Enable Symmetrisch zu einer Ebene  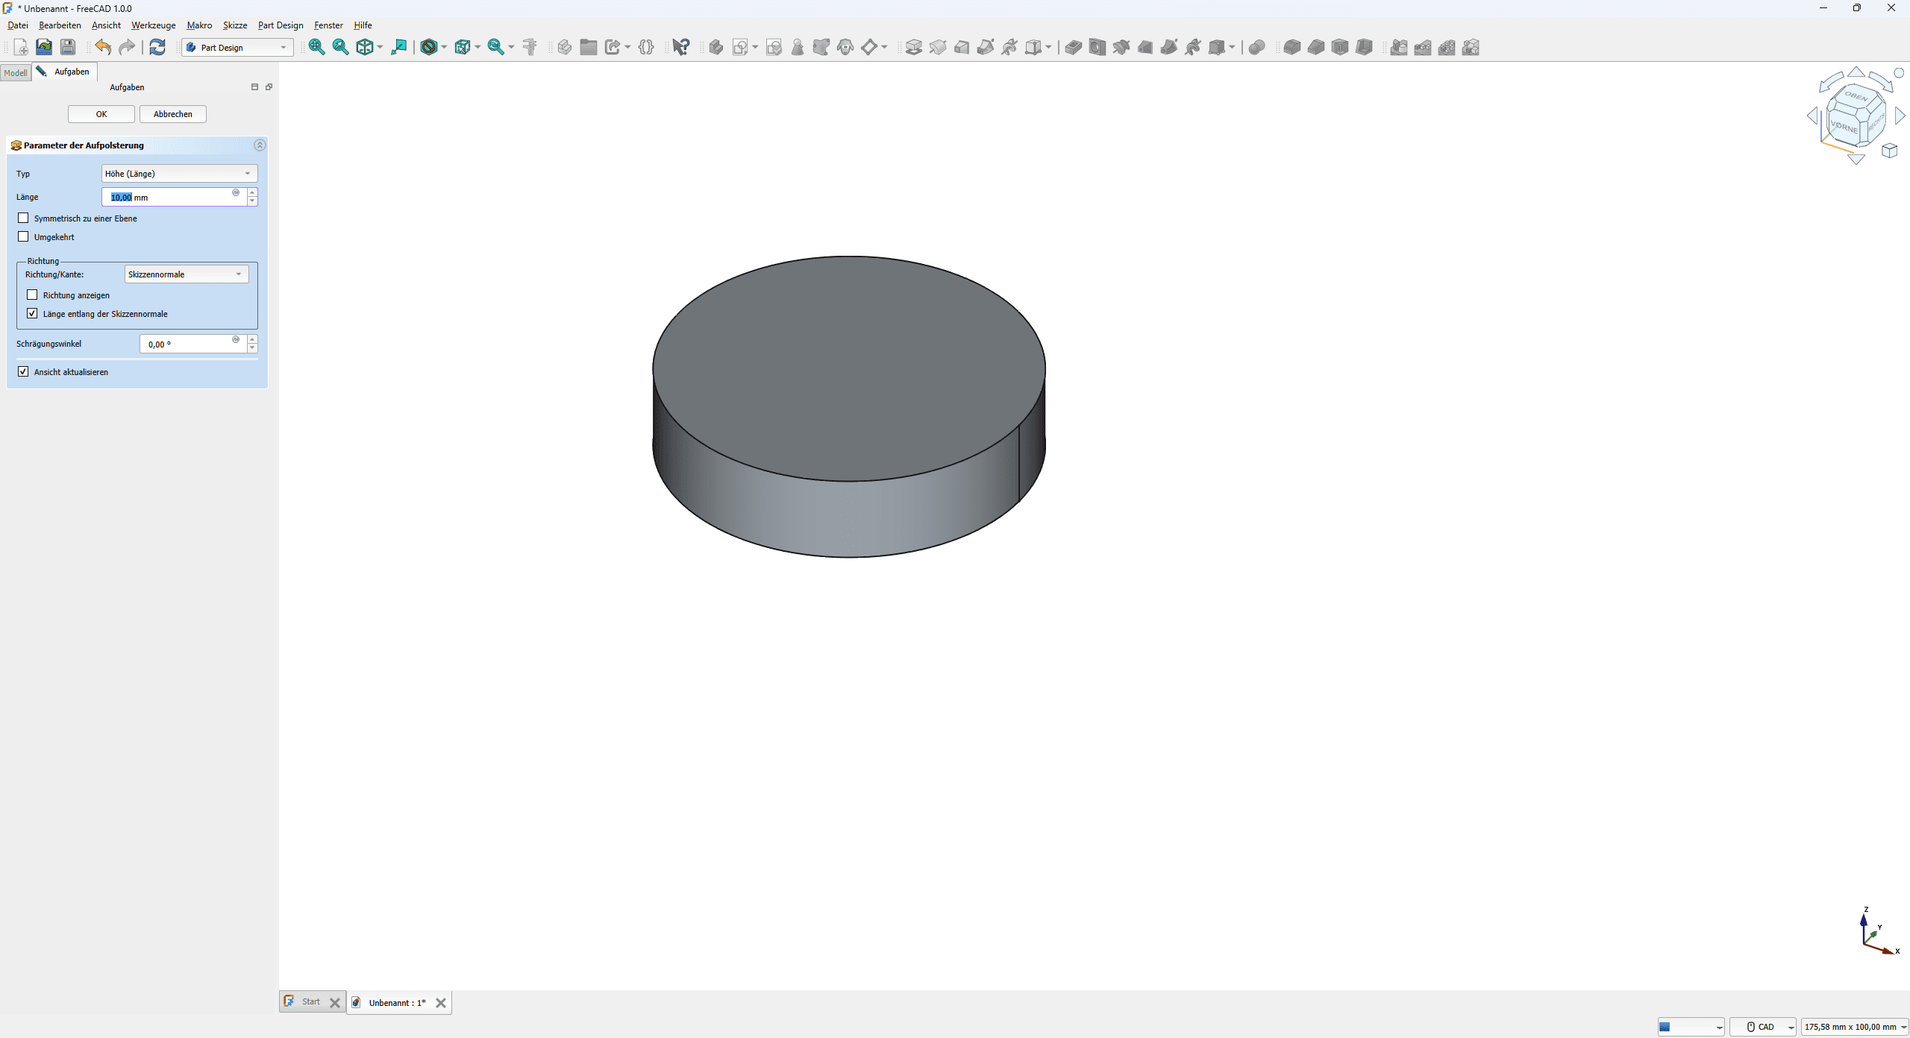[24, 218]
